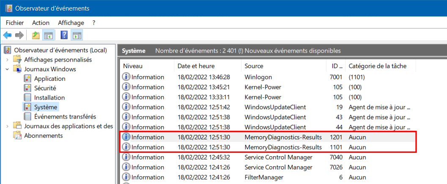Toggle the action pane toolbar icon
Image resolution: width=447 pixels, height=184 pixels.
(x=77, y=35)
